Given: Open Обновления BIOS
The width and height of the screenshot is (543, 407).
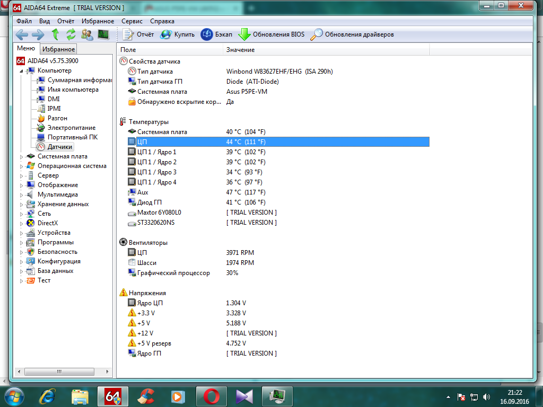Looking at the screenshot, I should pos(271,34).
